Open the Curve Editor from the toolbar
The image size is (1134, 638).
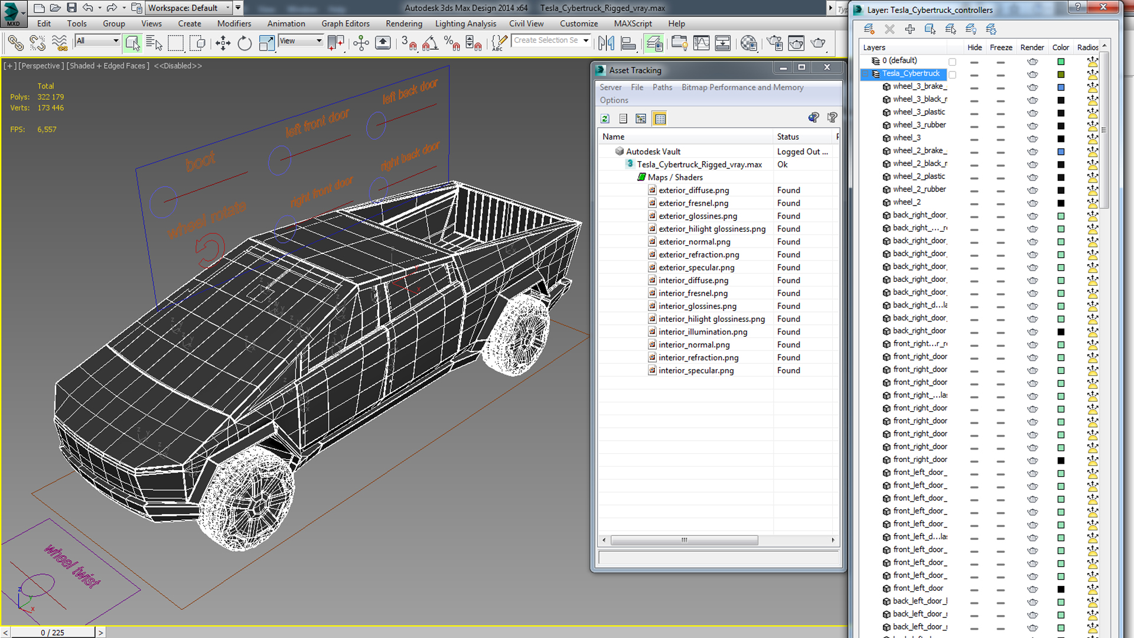tap(701, 43)
